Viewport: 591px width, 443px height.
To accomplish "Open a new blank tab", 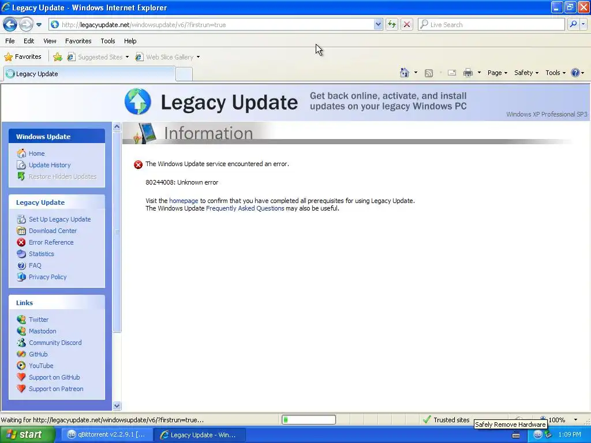I will (184, 74).
